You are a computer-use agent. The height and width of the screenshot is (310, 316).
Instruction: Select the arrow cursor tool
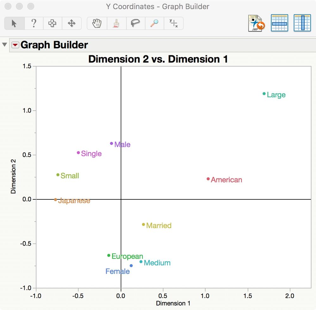[x=14, y=23]
